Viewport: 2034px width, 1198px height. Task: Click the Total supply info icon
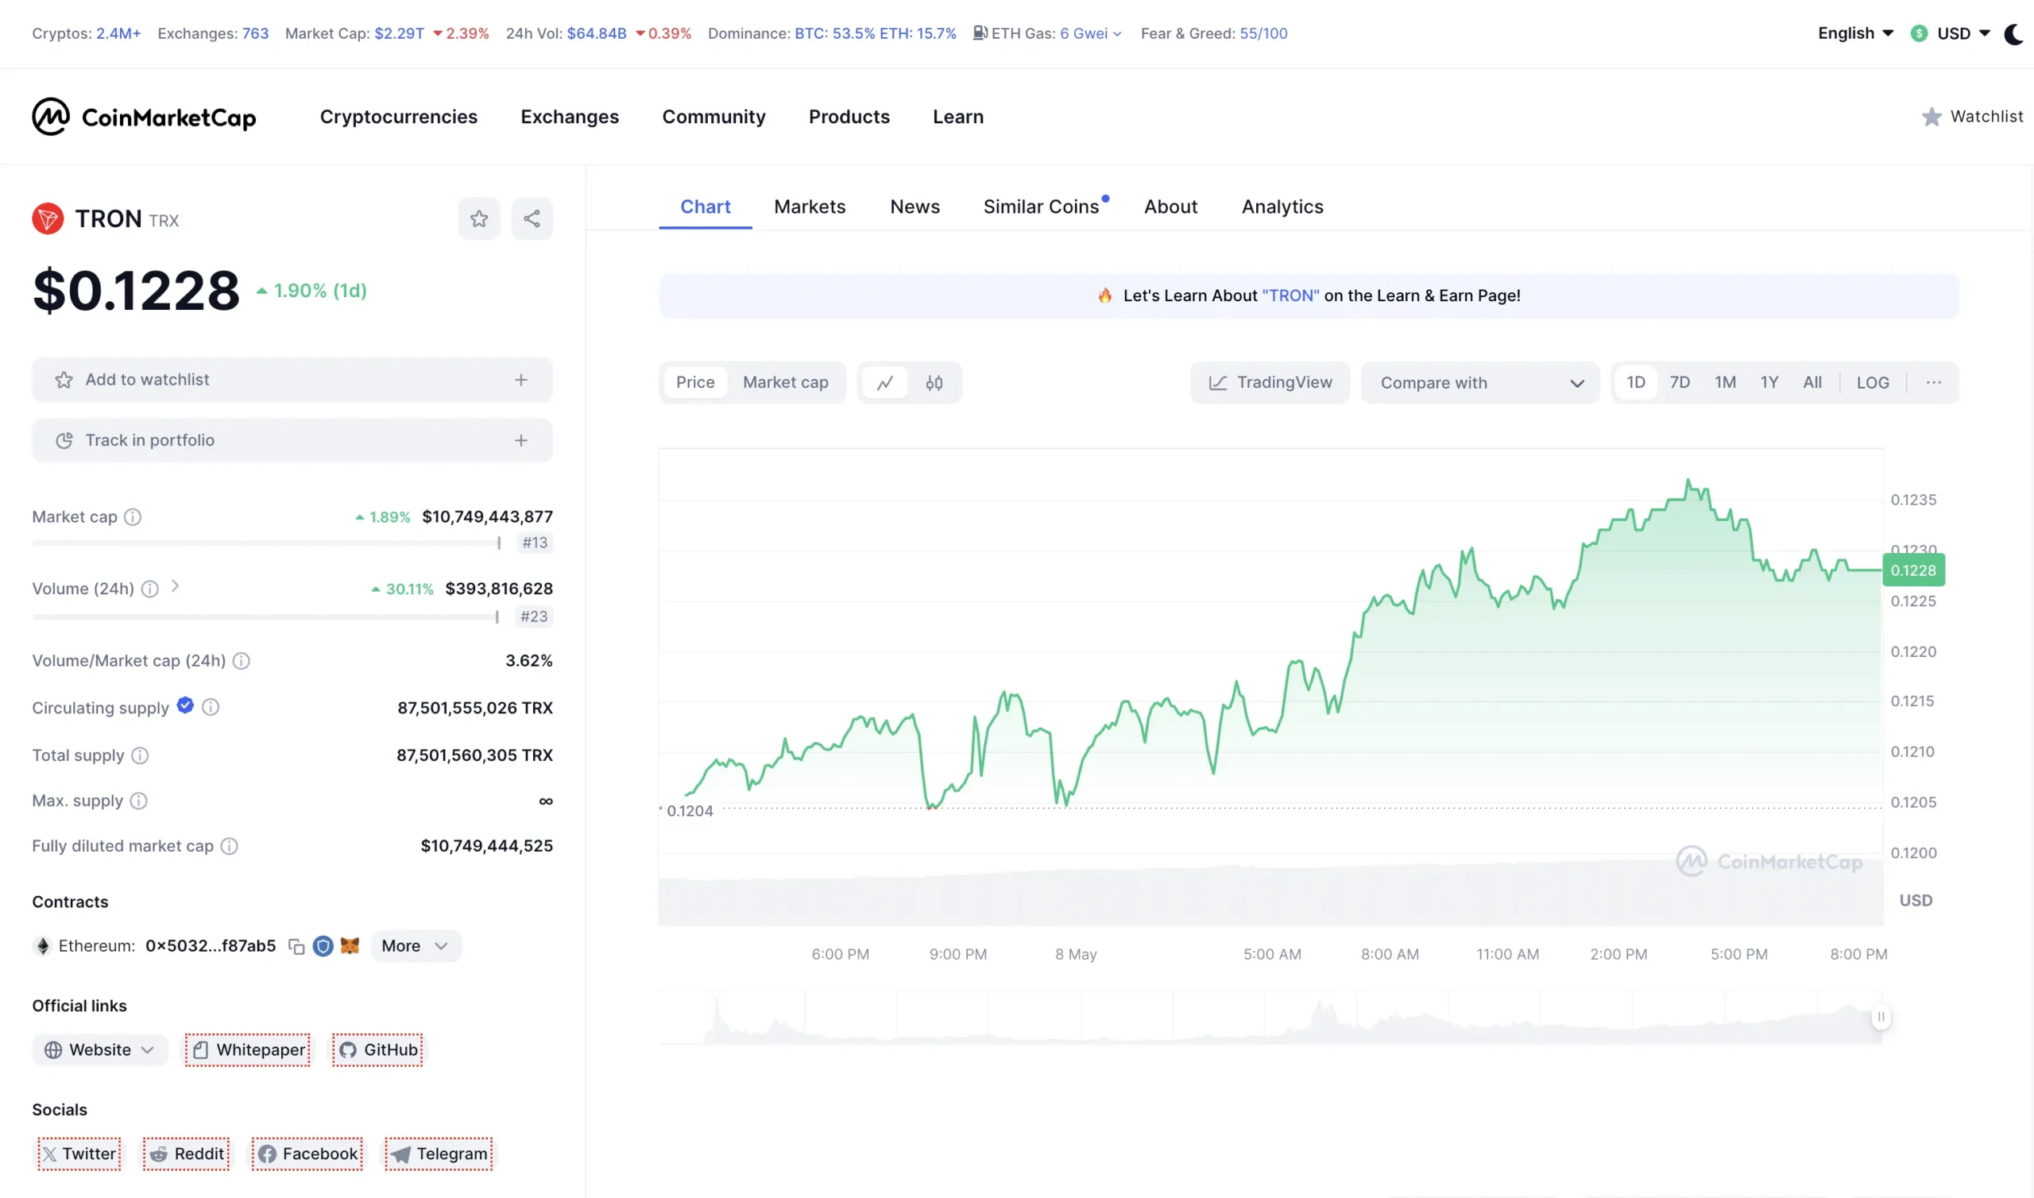(141, 756)
